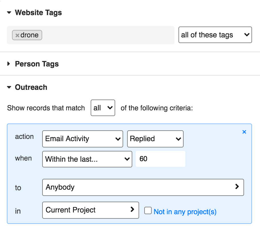Delete the Email Activity criteria with blue x
The width and height of the screenshot is (260, 231).
coord(244,132)
